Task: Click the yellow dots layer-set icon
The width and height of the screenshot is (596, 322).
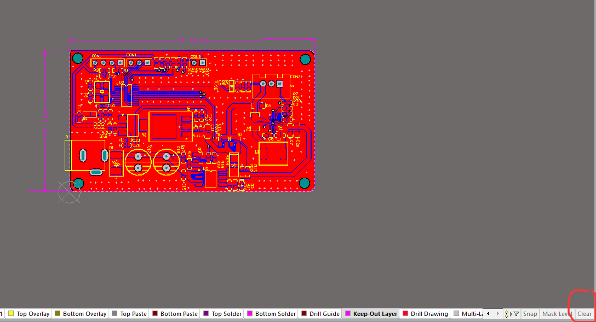Action: [507, 313]
